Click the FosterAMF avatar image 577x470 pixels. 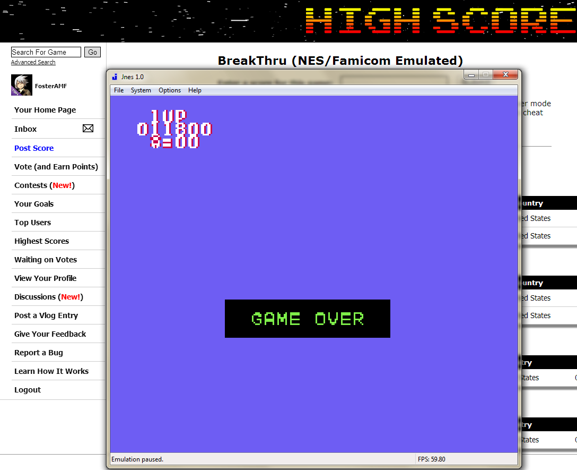point(22,86)
